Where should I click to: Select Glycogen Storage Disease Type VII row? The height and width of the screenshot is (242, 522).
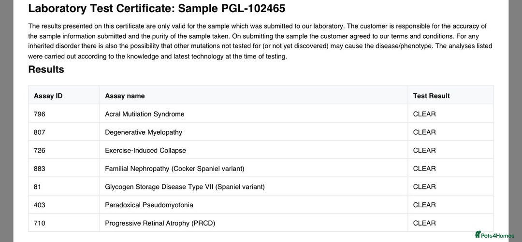click(185, 187)
